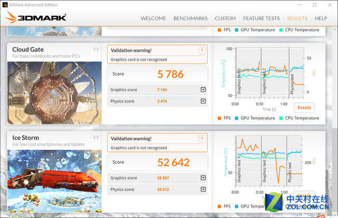Click the 3DMark title bar app icon
Image resolution: width=338 pixels, height=218 pixels.
click(5, 5)
